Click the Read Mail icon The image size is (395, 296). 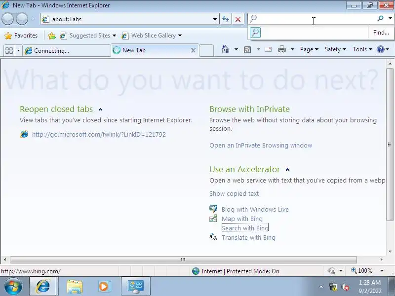coord(268,49)
